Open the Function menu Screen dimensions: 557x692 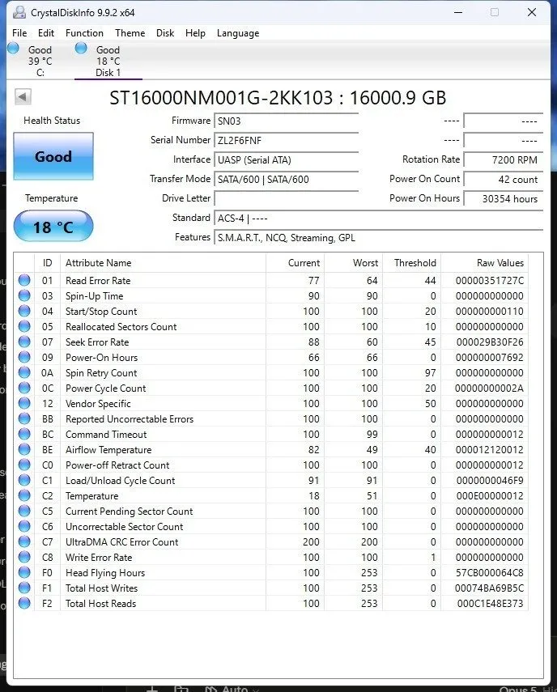tap(84, 33)
